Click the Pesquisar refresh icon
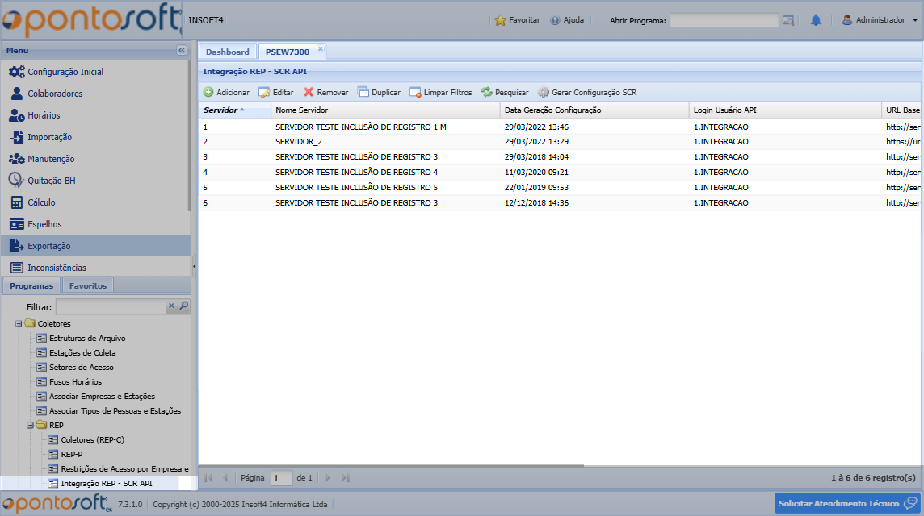This screenshot has width=924, height=516. click(486, 93)
